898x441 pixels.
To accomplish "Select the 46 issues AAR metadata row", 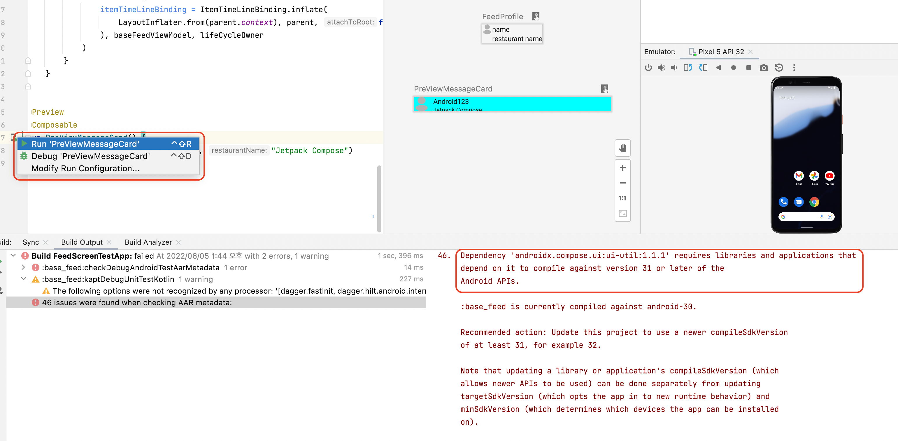I will click(x=137, y=302).
